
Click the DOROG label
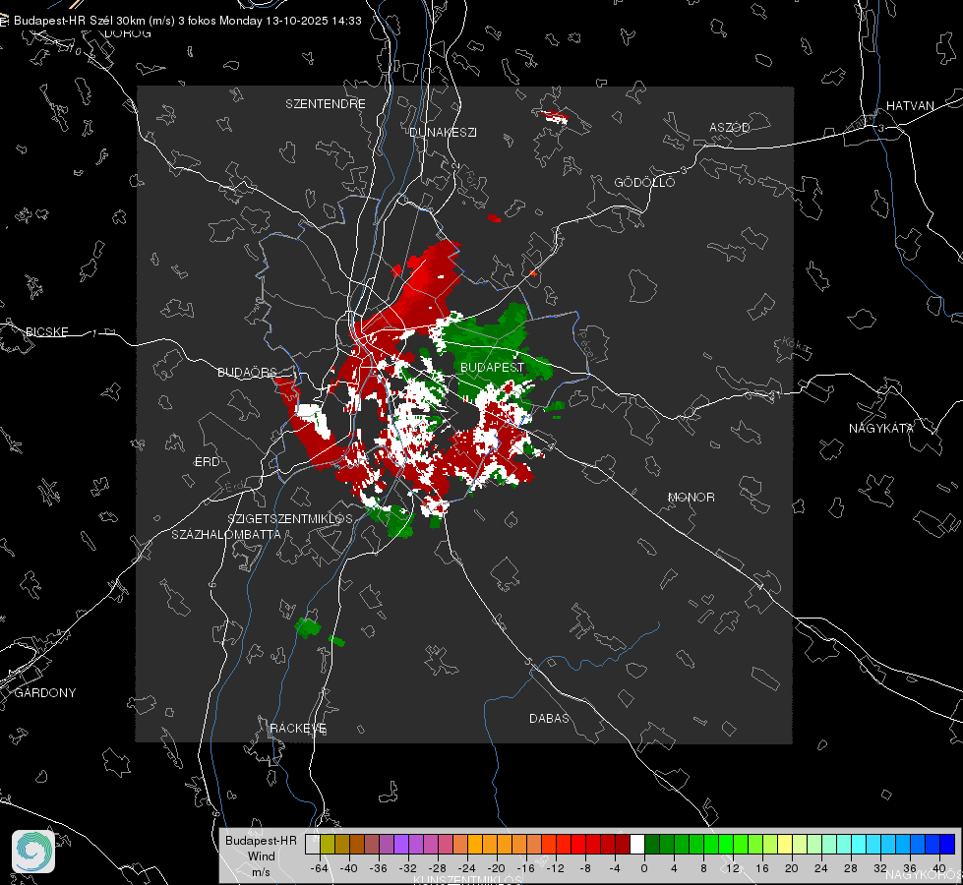coord(128,33)
